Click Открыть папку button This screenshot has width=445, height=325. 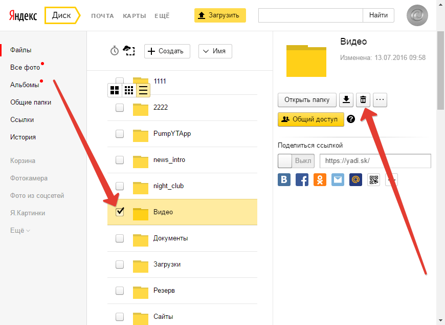[x=307, y=100]
